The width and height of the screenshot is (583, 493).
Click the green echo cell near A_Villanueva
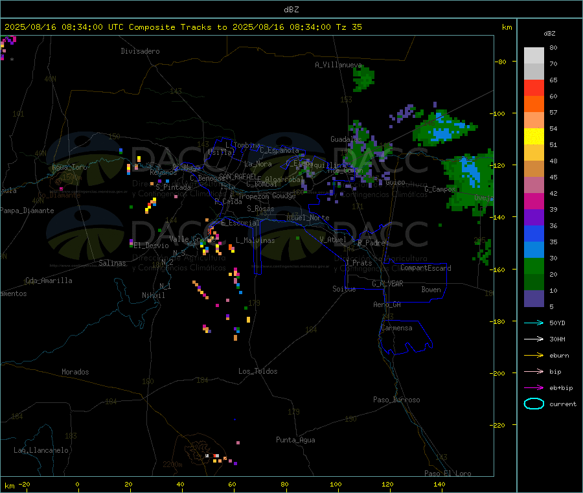pyautogui.click(x=363, y=79)
